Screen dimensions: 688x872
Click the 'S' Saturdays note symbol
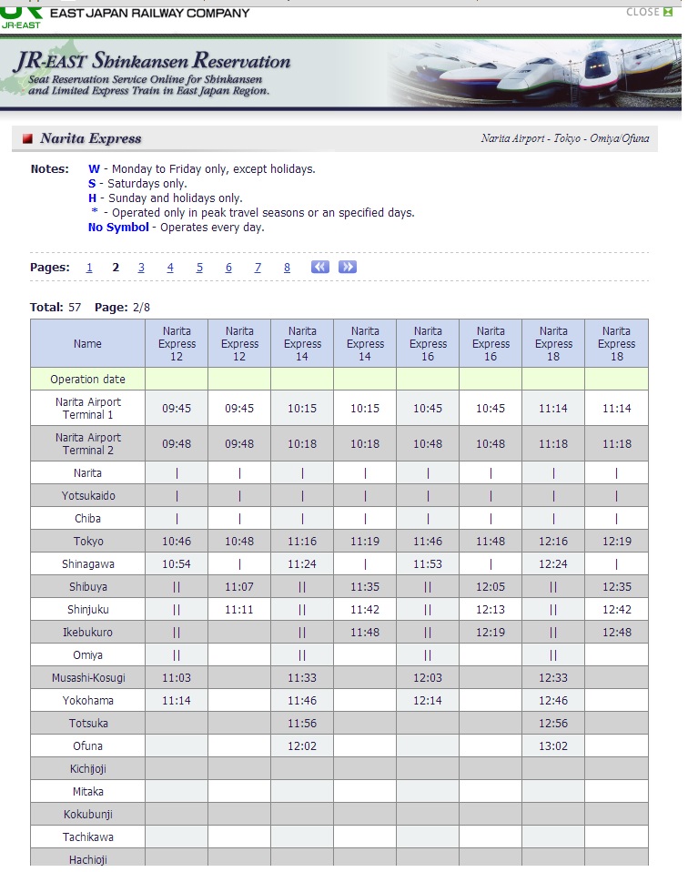click(x=92, y=184)
